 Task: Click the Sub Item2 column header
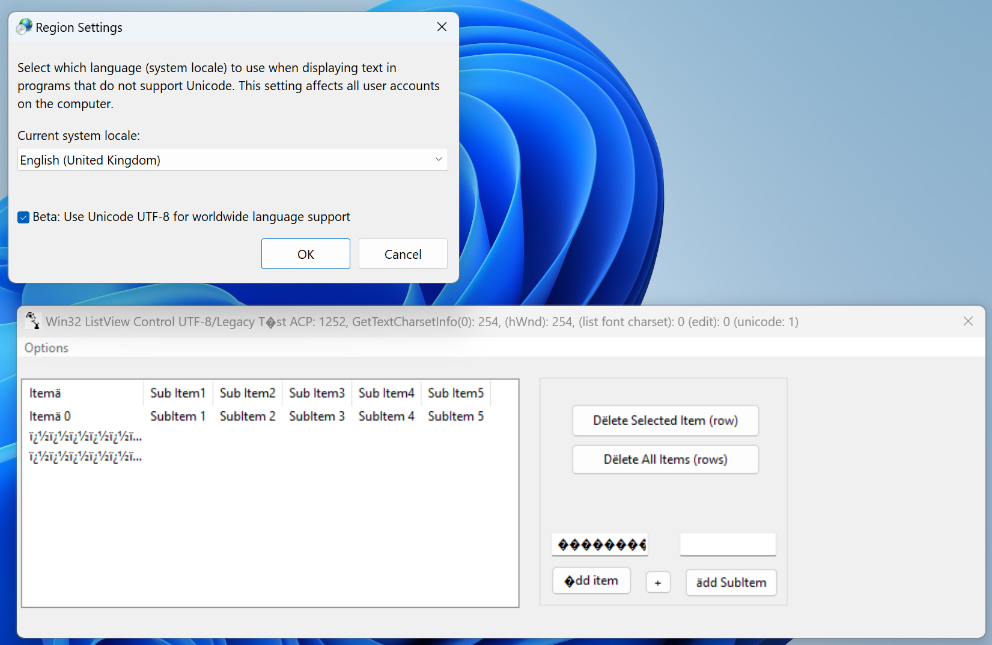tap(248, 393)
